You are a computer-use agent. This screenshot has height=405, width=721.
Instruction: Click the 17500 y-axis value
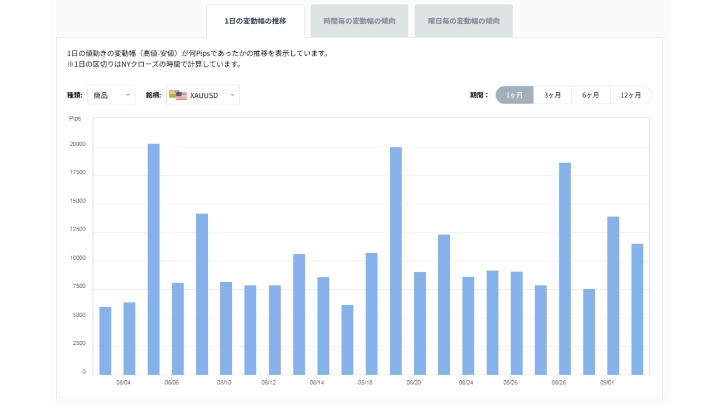(x=78, y=173)
